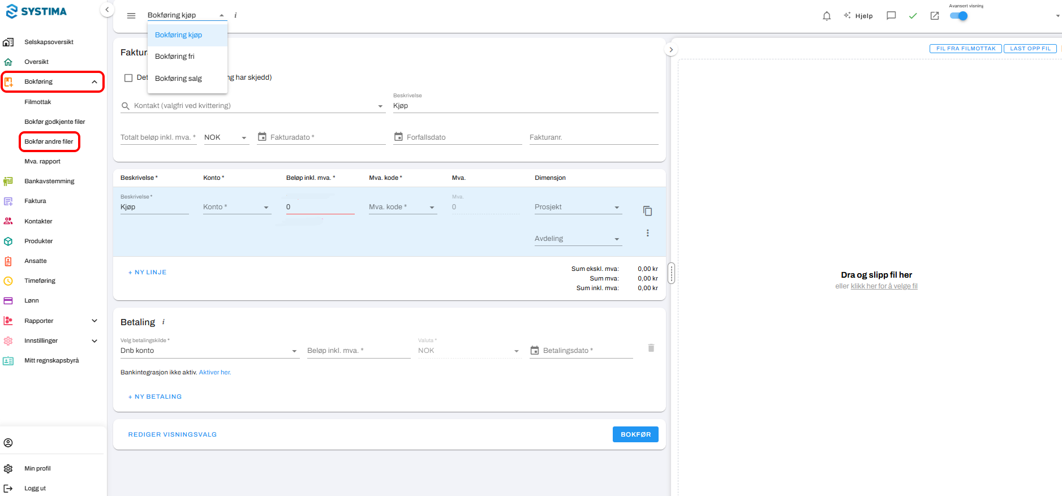The image size is (1062, 496).
Task: Copy the line with the duplicate icon
Action: point(648,211)
